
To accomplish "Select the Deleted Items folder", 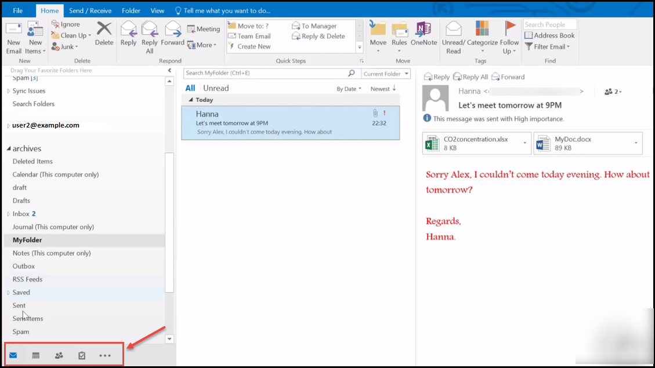I will tap(32, 162).
